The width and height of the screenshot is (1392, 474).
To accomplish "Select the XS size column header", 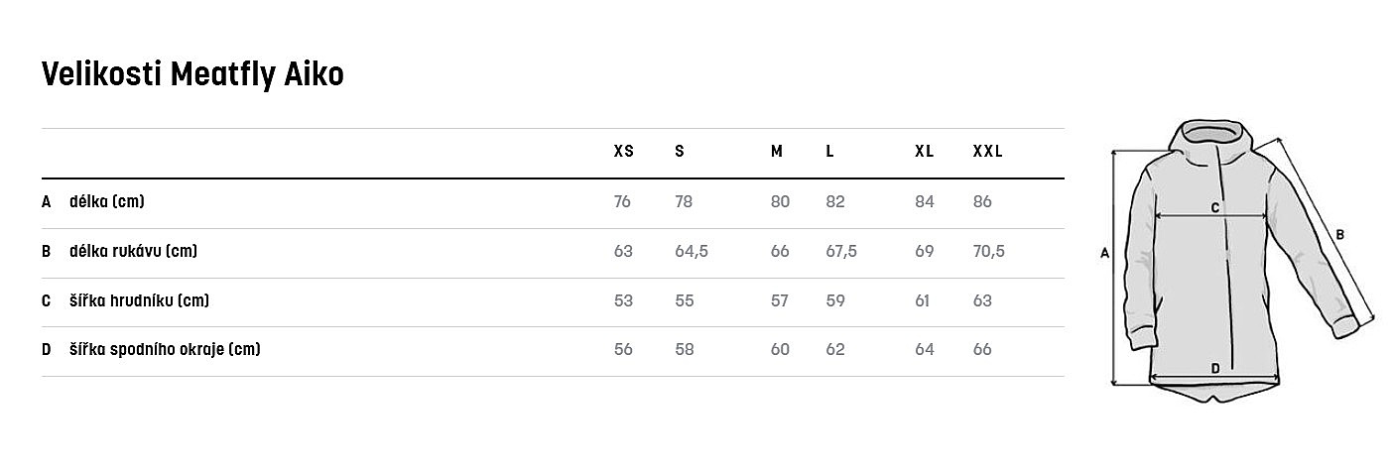I will pos(623,152).
